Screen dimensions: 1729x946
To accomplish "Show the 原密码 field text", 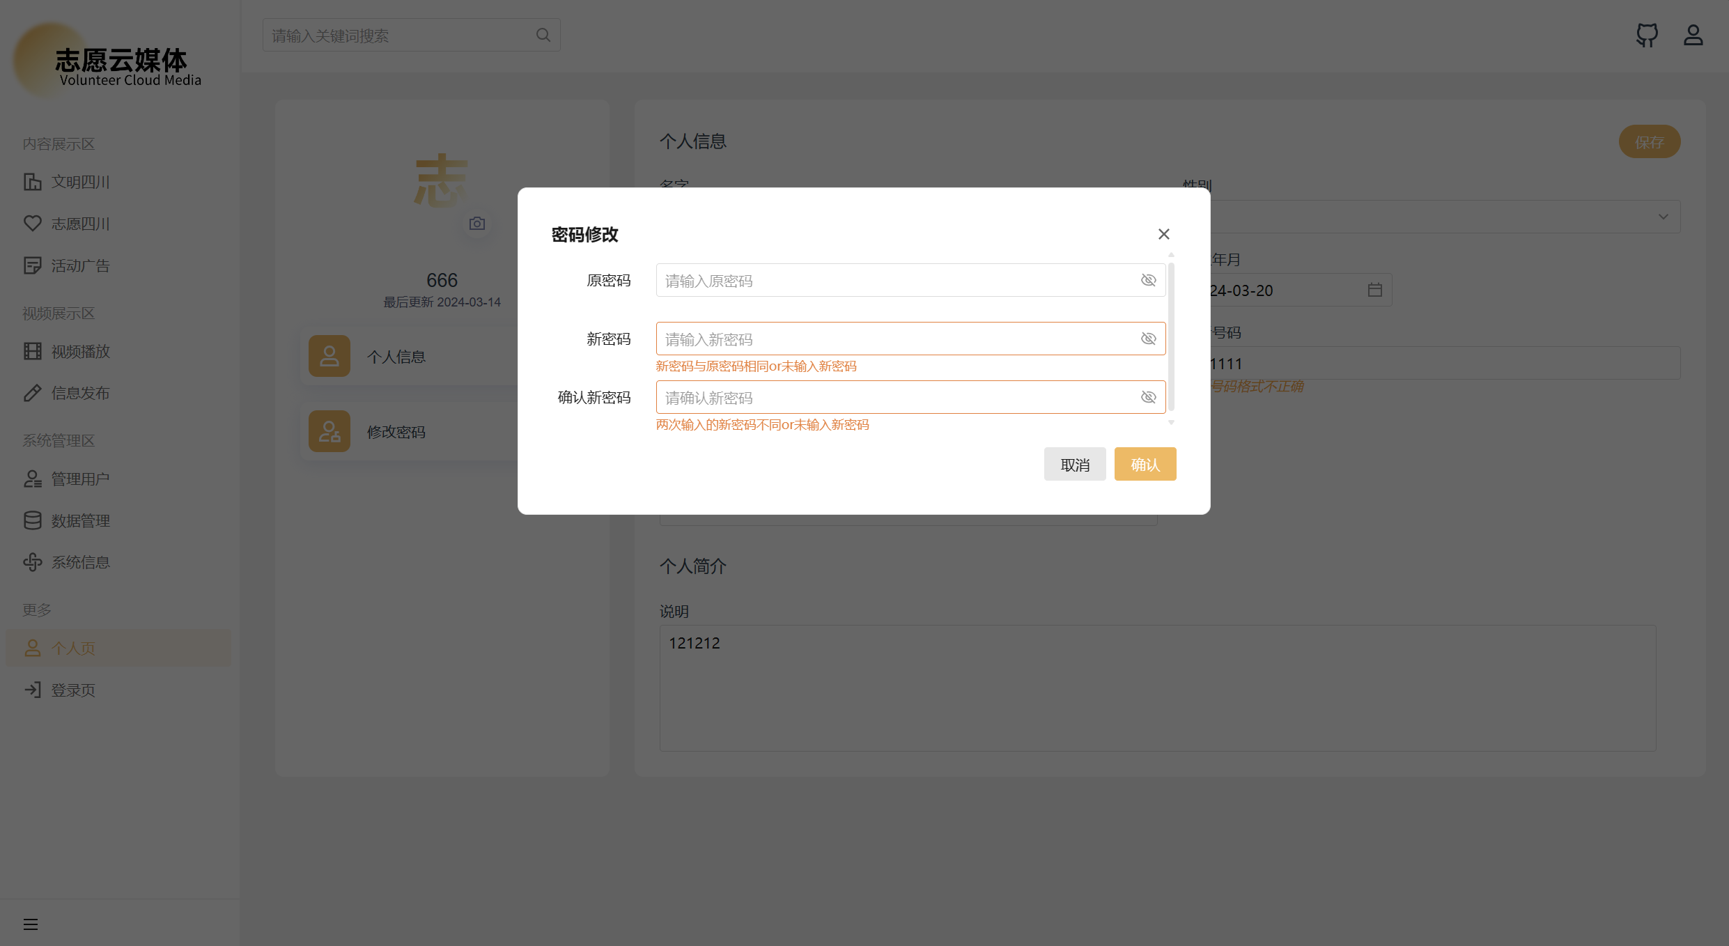I will [x=1148, y=280].
